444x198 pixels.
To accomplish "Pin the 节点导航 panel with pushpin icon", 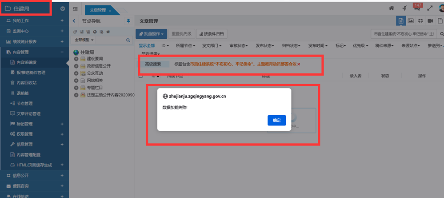I will (128, 21).
